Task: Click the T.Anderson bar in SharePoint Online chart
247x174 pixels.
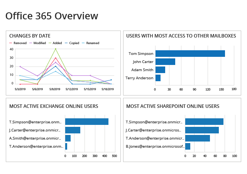Action: pos(198,138)
